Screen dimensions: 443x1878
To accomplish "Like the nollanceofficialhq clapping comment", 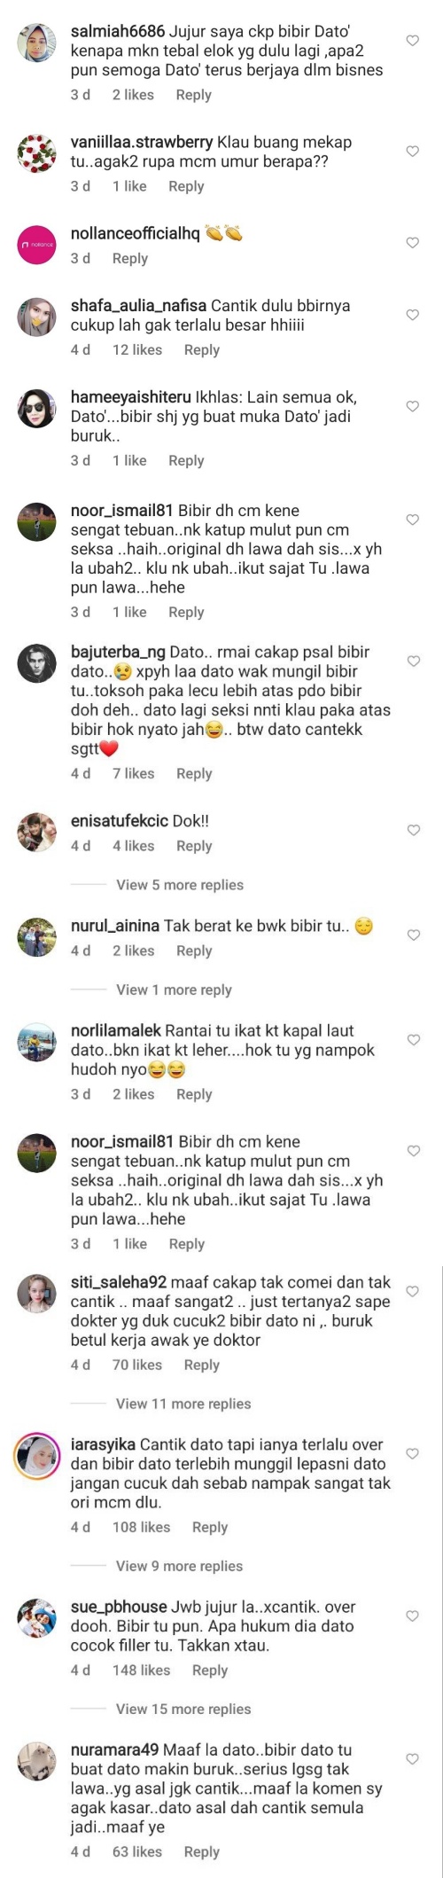I will point(412,243).
